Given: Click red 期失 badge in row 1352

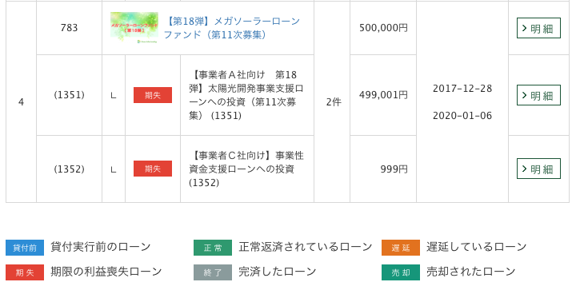Looking at the screenshot, I should click(x=153, y=169).
